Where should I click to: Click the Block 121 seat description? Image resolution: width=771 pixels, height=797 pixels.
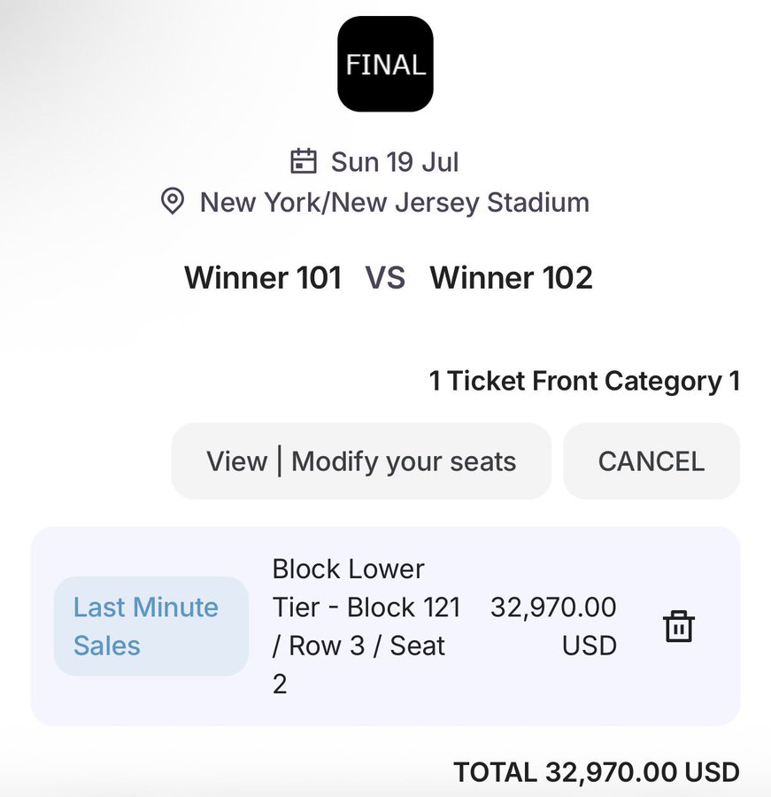pos(366,626)
